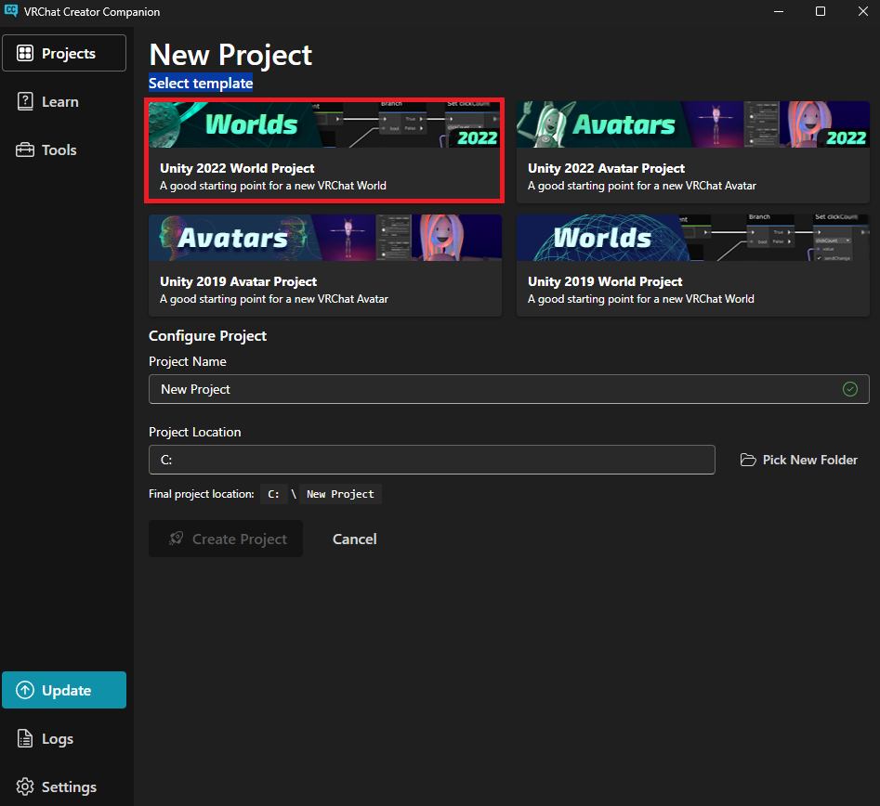Click the Settings gear icon

pyautogui.click(x=26, y=787)
